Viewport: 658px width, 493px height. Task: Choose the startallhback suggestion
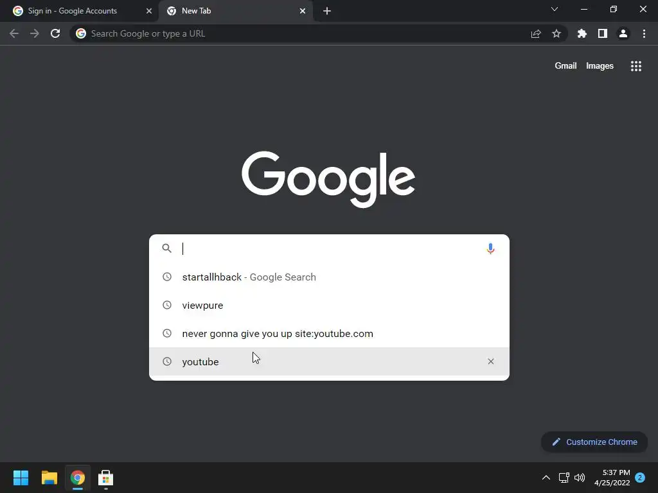pyautogui.click(x=329, y=277)
